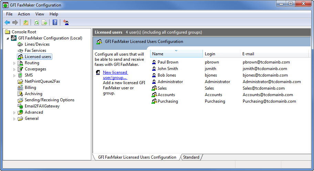Expand the General tree node
The height and width of the screenshot is (171, 314).
pyautogui.click(x=14, y=119)
